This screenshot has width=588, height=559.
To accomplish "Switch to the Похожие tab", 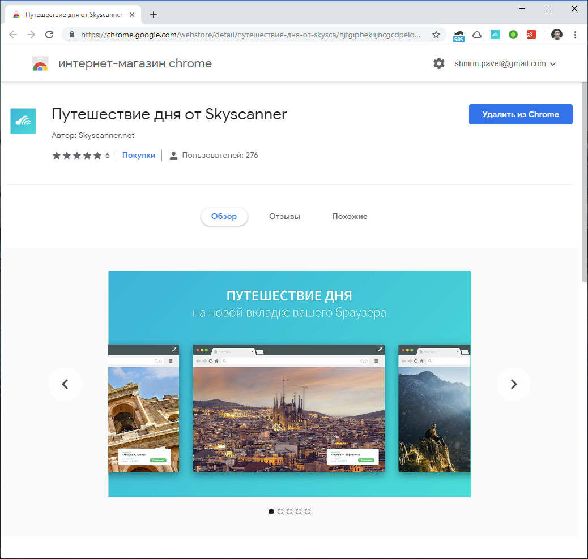I will [x=350, y=216].
